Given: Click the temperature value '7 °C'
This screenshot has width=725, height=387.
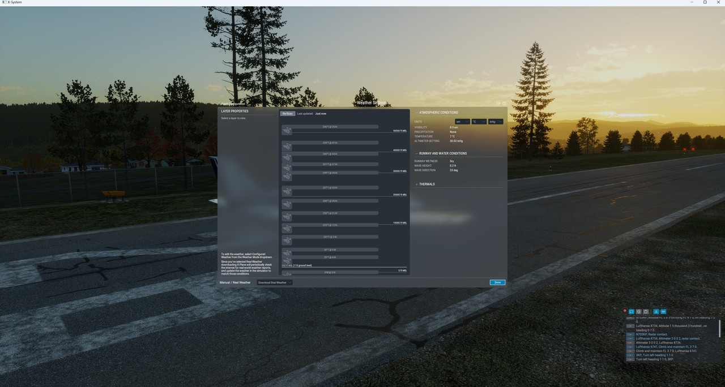Looking at the screenshot, I should 453,136.
